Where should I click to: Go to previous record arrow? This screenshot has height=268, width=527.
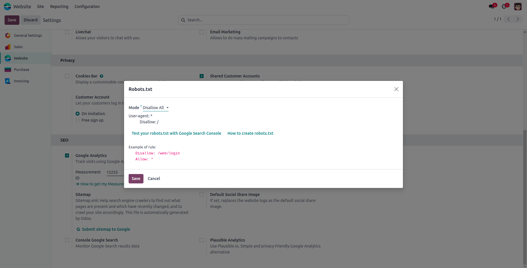pos(508,19)
